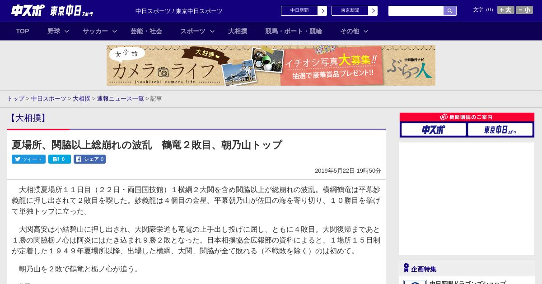Open the スポーツ navigation menu
Image resolution: width=542 pixels, height=284 pixels.
[x=193, y=31]
